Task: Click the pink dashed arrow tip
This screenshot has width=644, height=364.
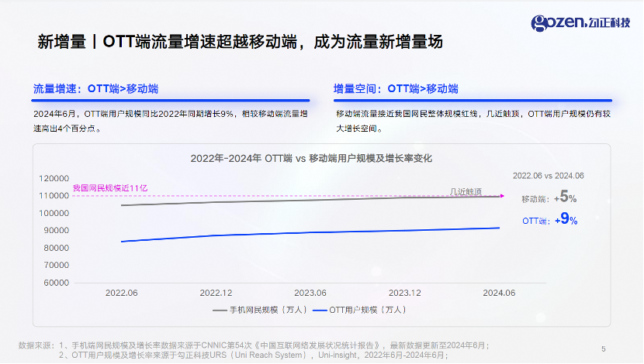Action: pyautogui.click(x=504, y=196)
